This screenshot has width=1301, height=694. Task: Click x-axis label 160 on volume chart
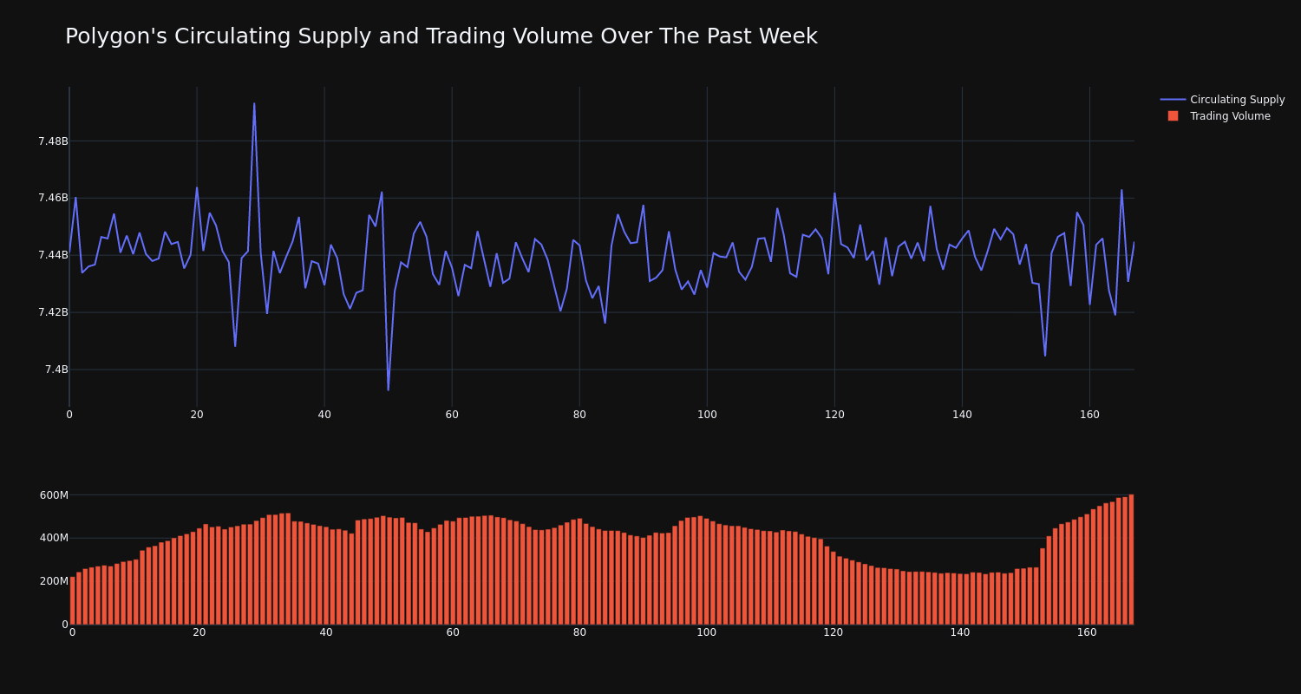pyautogui.click(x=1087, y=632)
